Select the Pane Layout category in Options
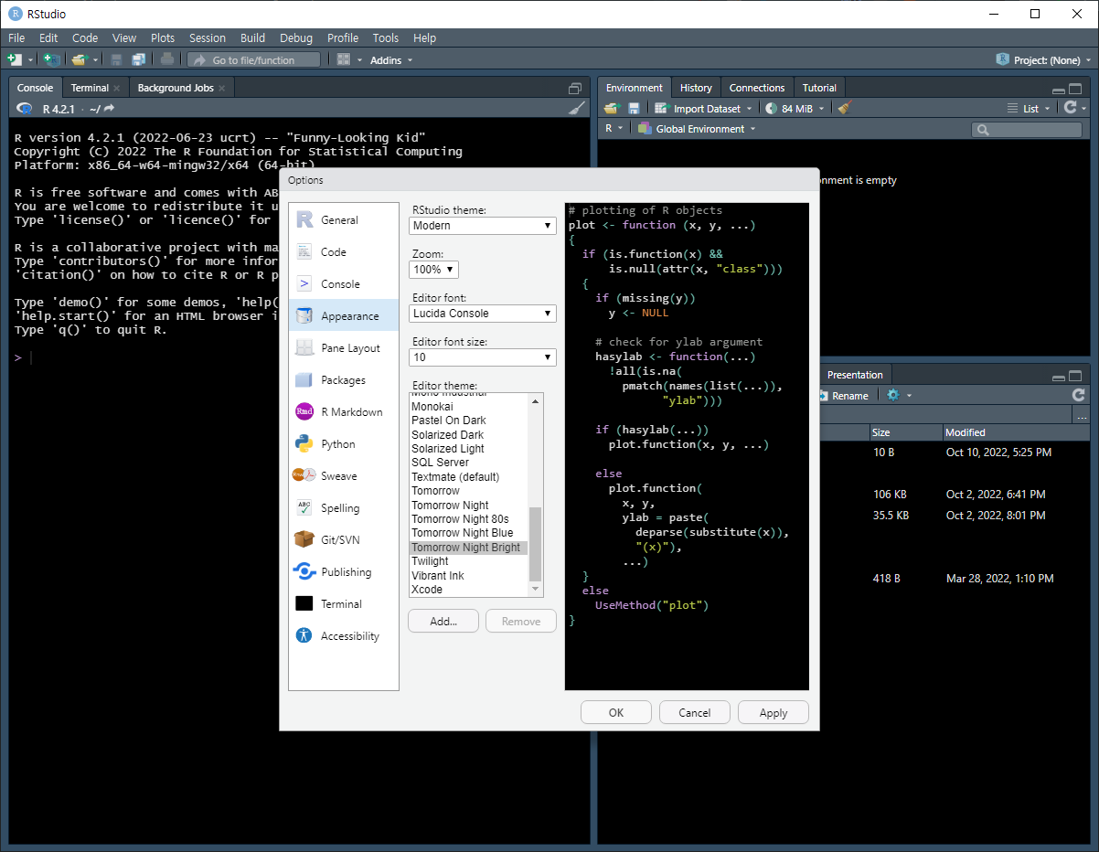Screen dimensions: 1099x852 pos(344,347)
